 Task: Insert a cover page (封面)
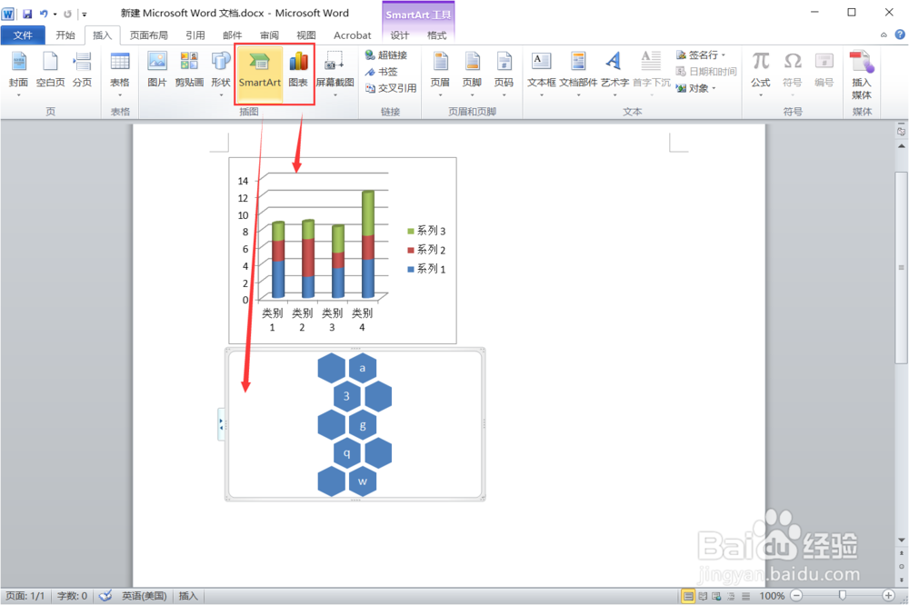pyautogui.click(x=18, y=74)
